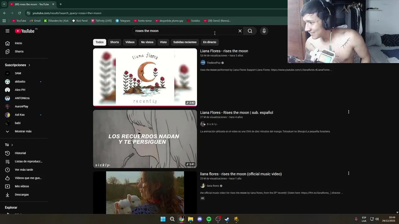Open system volume icon in tray
Viewport: 399px width, 224px height.
pos(377,219)
